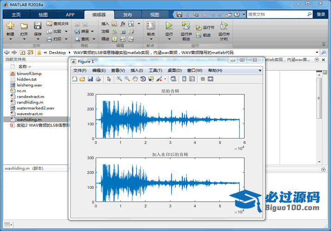This screenshot has height=231, width=331.
Task: Click New Figure icon in Figure 1 toolbar
Action: pyautogui.click(x=75, y=79)
